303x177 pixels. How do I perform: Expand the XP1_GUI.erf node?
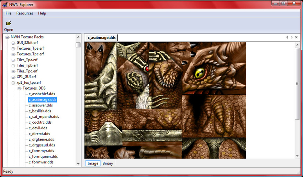tap(13, 77)
